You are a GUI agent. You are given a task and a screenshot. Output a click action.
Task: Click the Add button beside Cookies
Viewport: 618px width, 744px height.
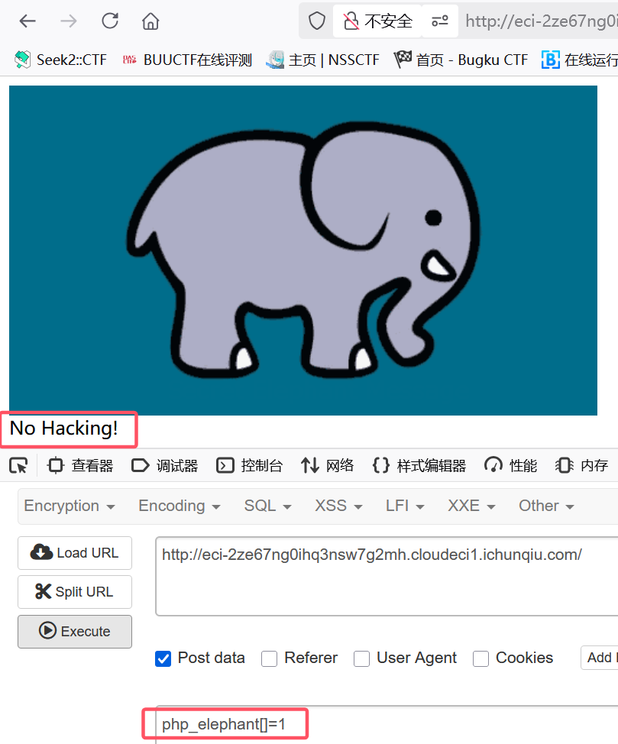point(600,658)
